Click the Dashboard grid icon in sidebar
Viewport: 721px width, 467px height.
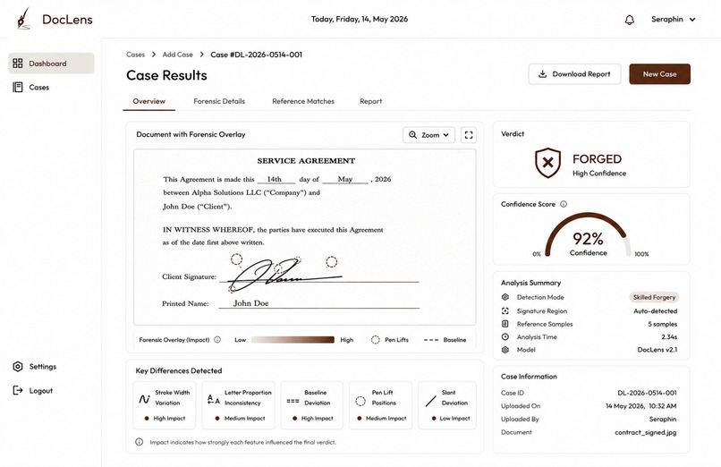[18, 64]
